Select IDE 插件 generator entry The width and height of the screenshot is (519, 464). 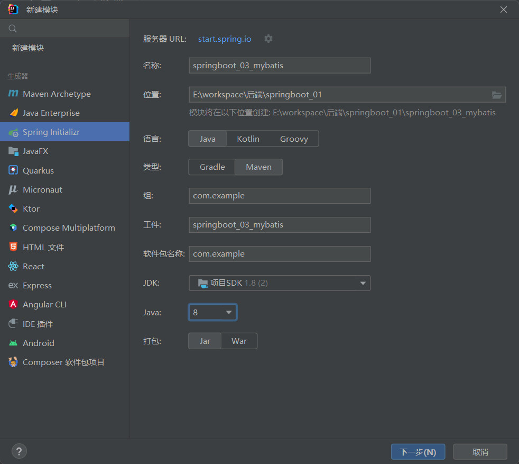coord(65,323)
